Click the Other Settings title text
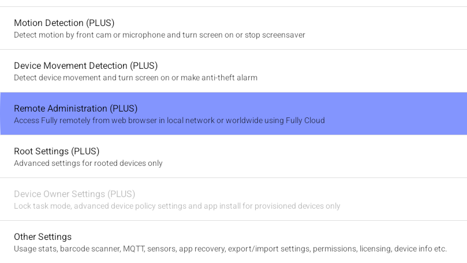467x263 pixels. [x=43, y=237]
